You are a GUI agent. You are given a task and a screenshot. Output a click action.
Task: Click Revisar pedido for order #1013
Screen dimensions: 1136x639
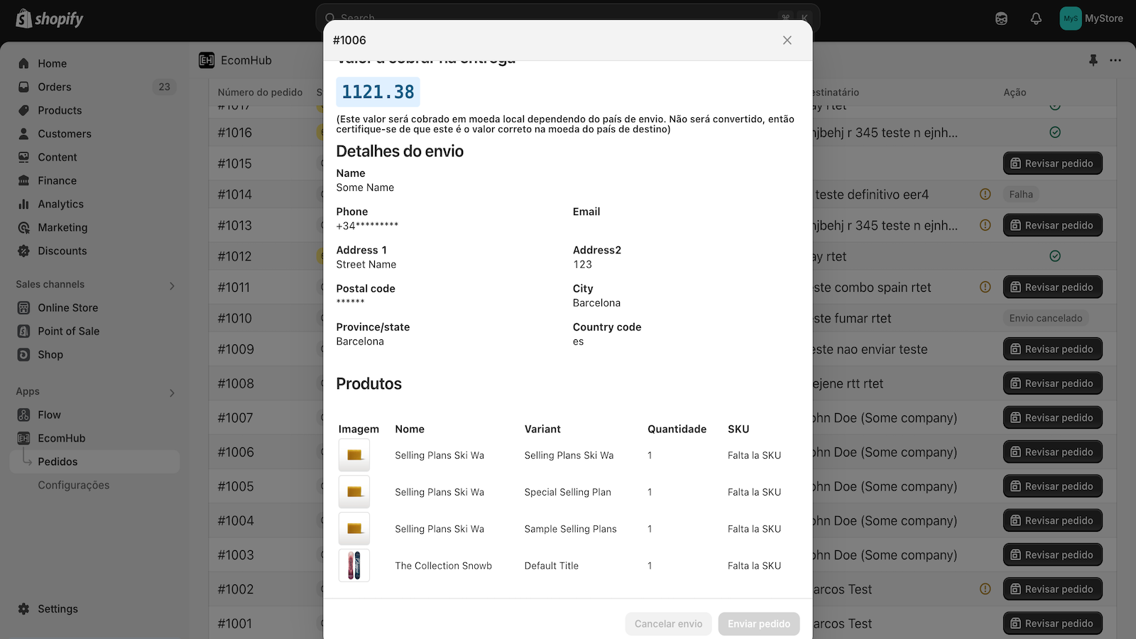point(1052,225)
